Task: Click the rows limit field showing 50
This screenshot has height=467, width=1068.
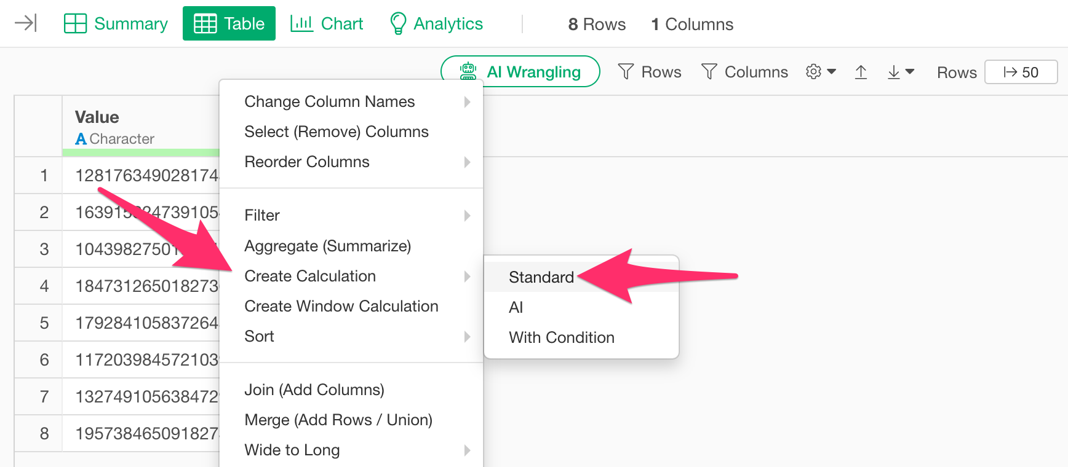Action: tap(1021, 72)
